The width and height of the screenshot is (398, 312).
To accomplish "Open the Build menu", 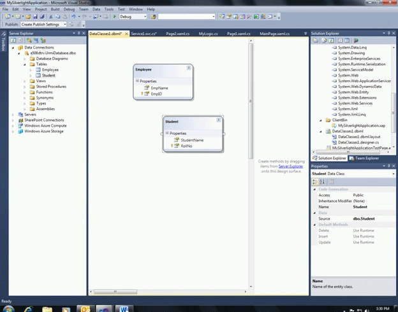I will click(55, 9).
